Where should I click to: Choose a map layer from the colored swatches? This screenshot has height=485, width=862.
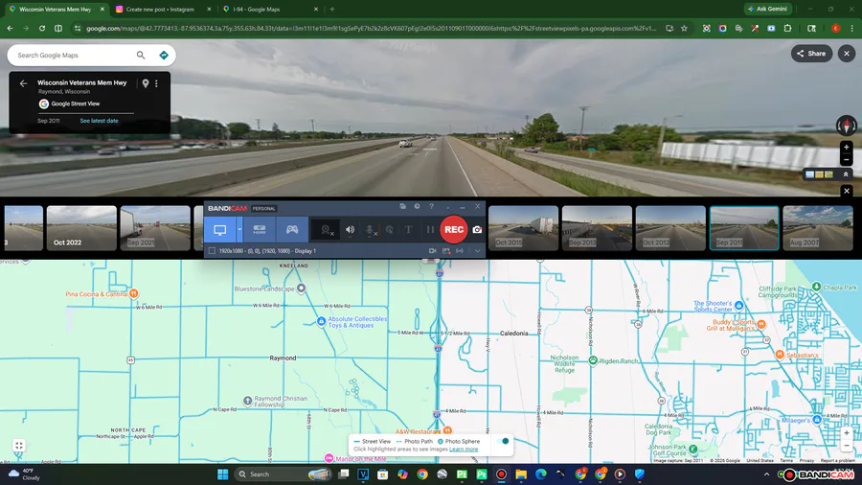point(819,174)
